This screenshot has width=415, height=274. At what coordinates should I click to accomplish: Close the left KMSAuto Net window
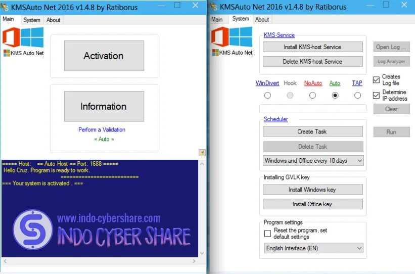195,5
